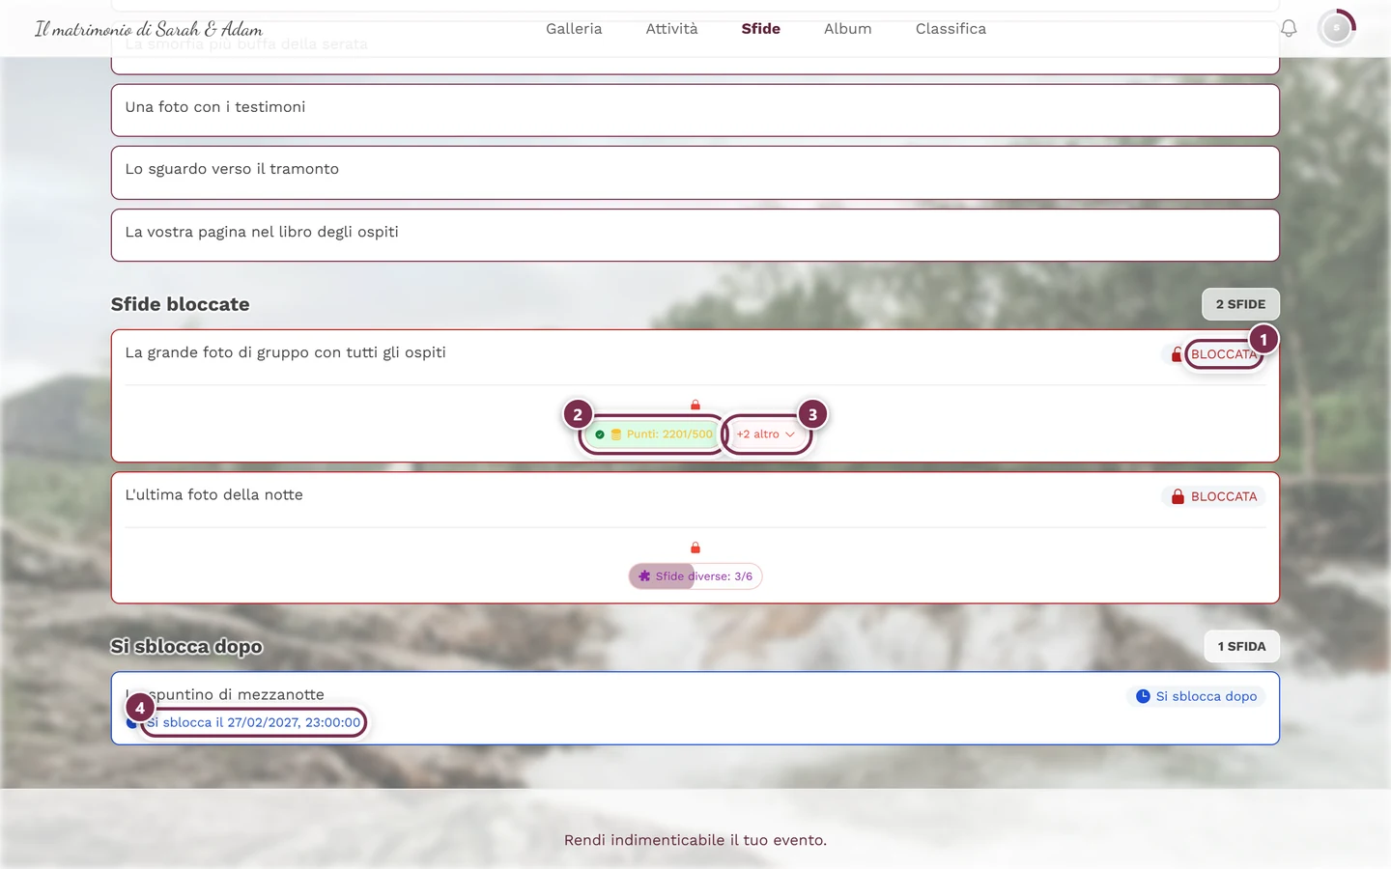Click the 1 SFIDA count badge
This screenshot has width=1391, height=869.
[x=1241, y=646]
